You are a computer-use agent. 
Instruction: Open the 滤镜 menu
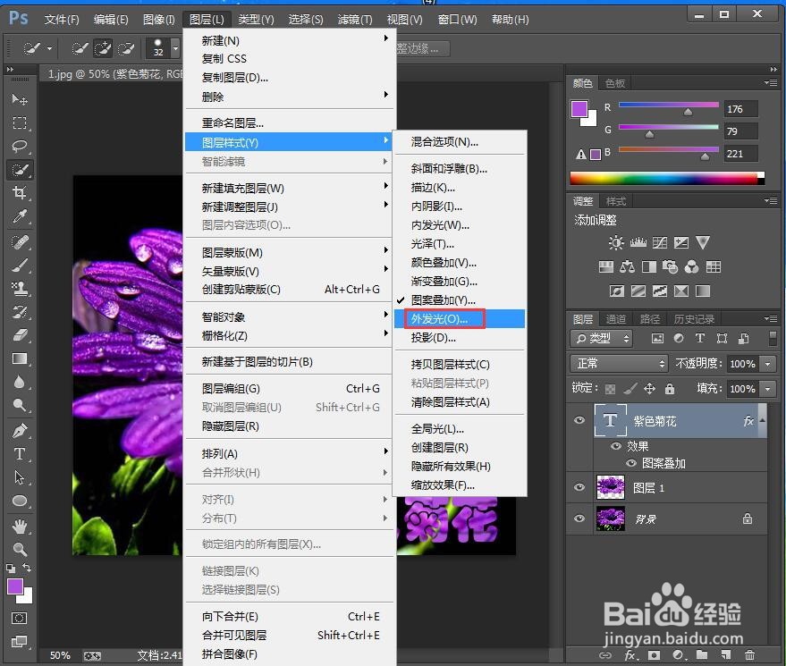point(353,19)
